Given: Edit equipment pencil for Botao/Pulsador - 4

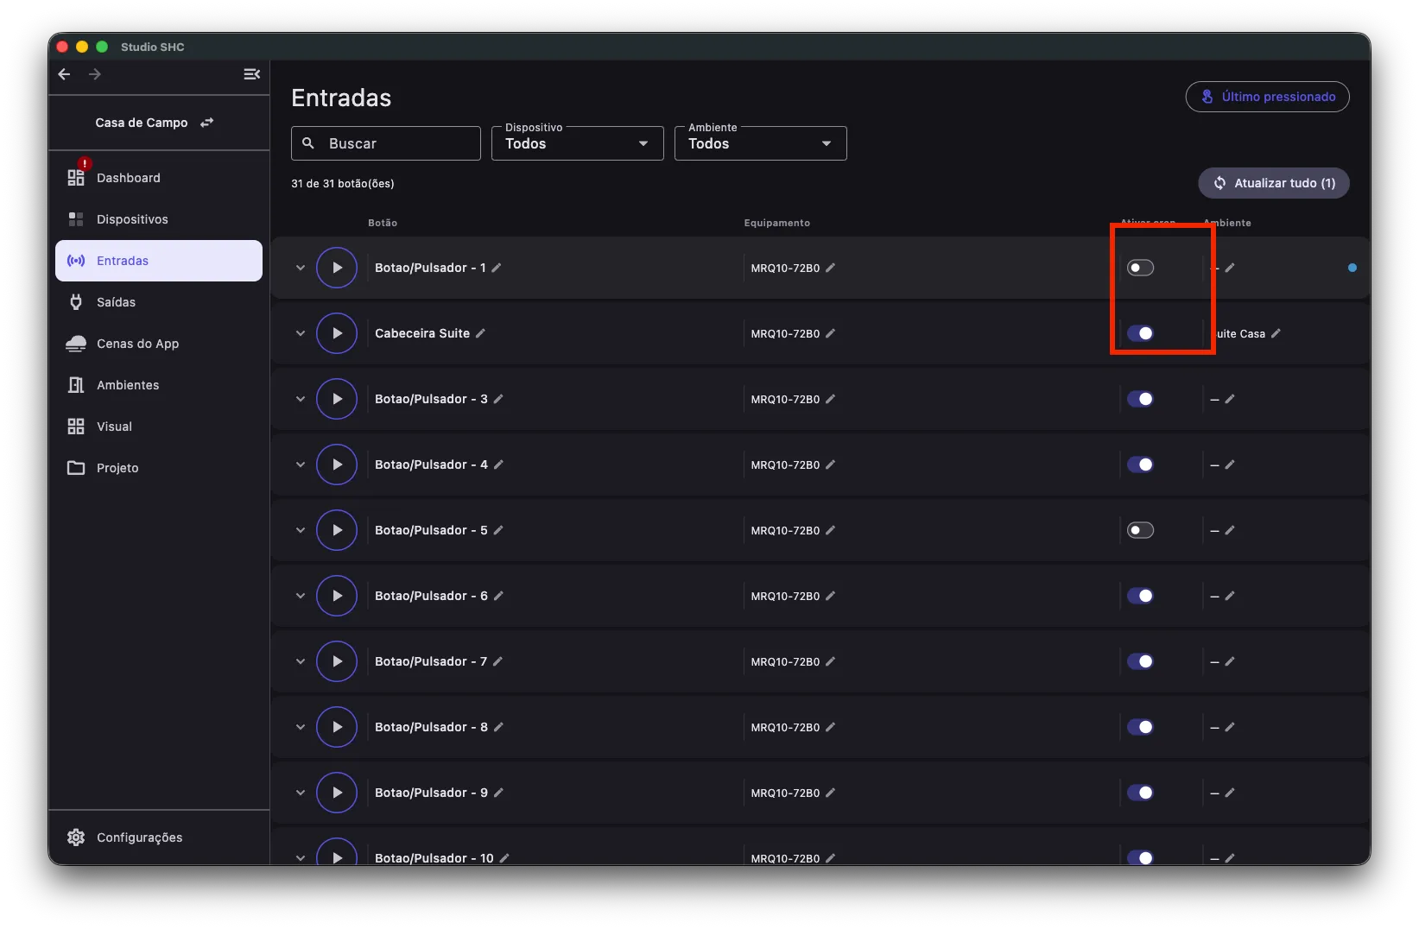Looking at the screenshot, I should 830,464.
